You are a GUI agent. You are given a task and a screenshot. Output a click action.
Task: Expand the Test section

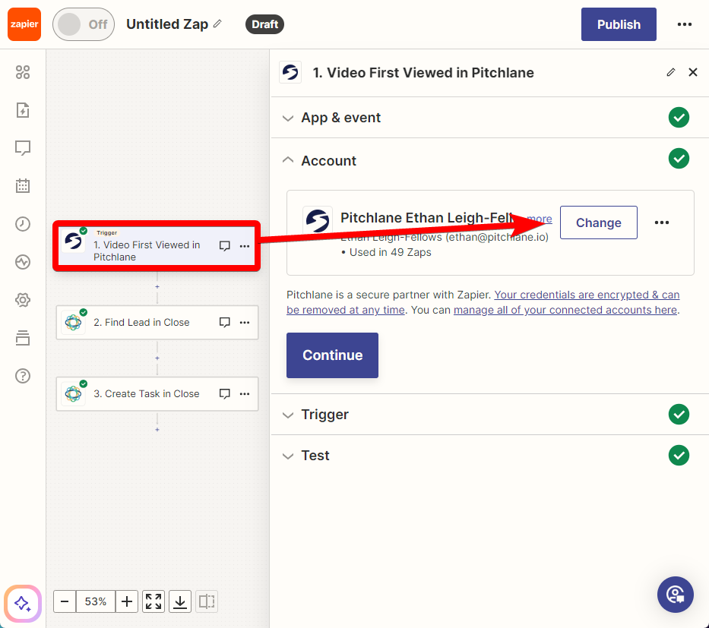(x=489, y=456)
